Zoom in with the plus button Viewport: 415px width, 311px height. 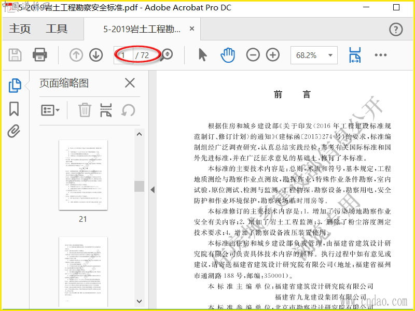(273, 55)
